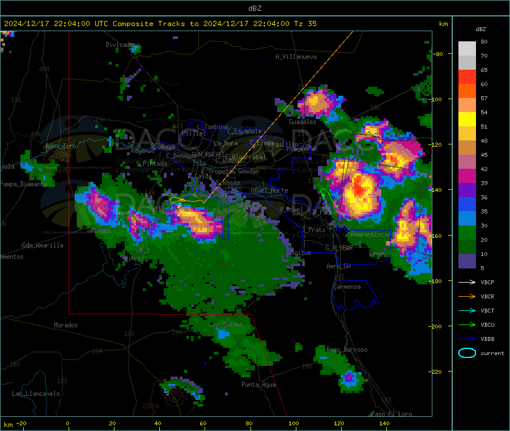Pick the slate 5–10 dBZ swatch
This screenshot has width=510, height=431.
point(467,261)
